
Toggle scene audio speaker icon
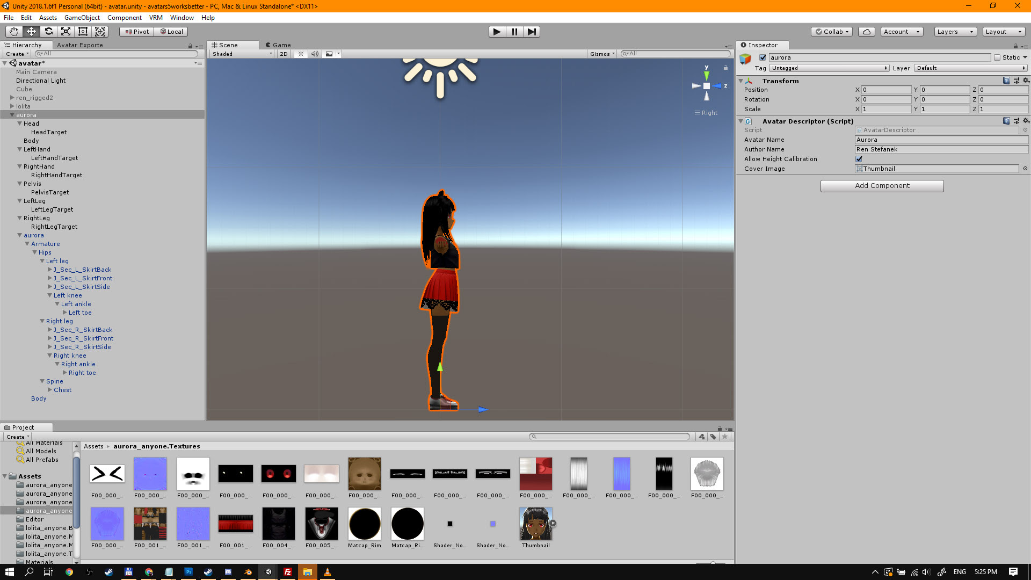click(x=315, y=54)
